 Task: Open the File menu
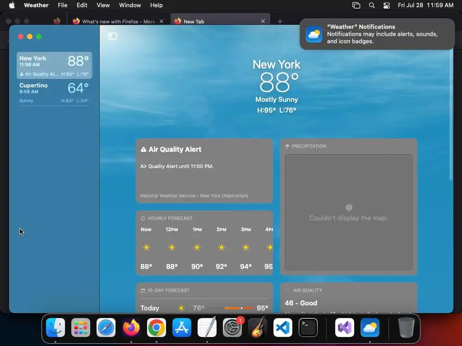pyautogui.click(x=62, y=5)
